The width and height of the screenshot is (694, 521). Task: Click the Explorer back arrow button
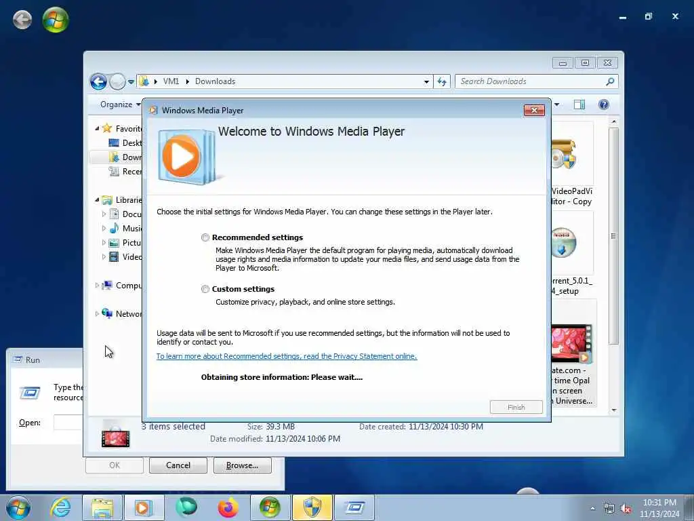coord(98,81)
